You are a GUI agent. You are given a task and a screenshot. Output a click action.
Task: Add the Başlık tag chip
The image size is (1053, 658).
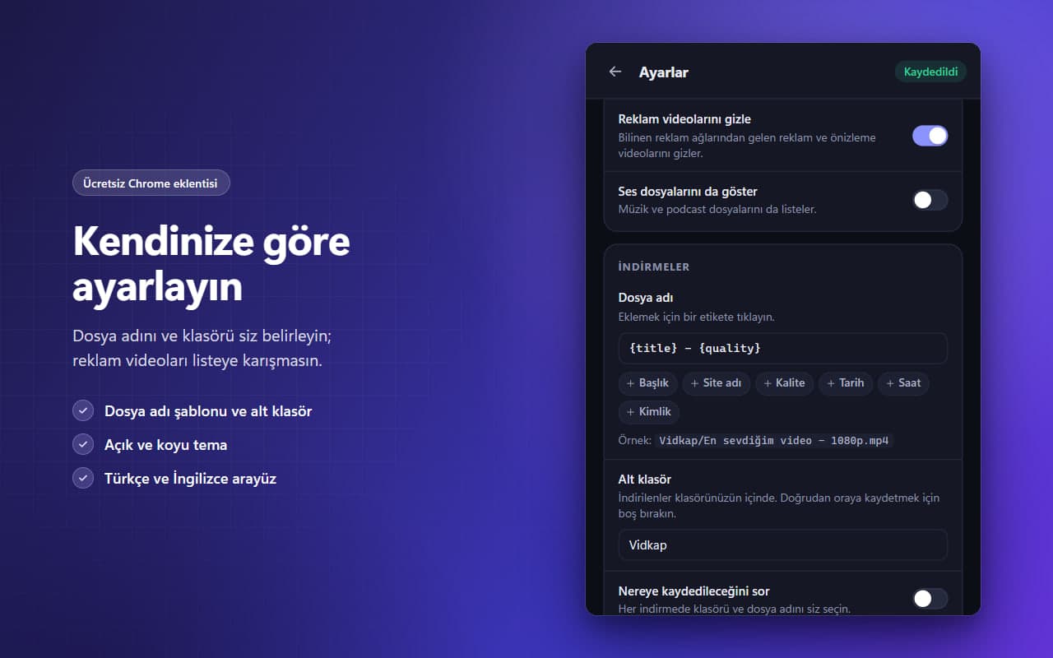tap(647, 383)
